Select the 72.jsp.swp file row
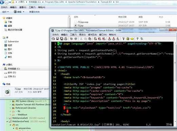This screenshot has height=131, width=177. point(122,22)
